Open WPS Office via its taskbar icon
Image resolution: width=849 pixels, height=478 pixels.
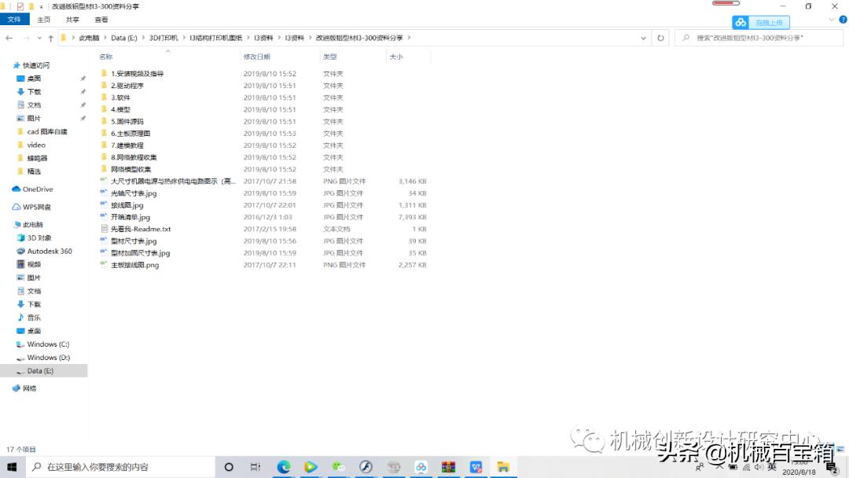point(476,466)
